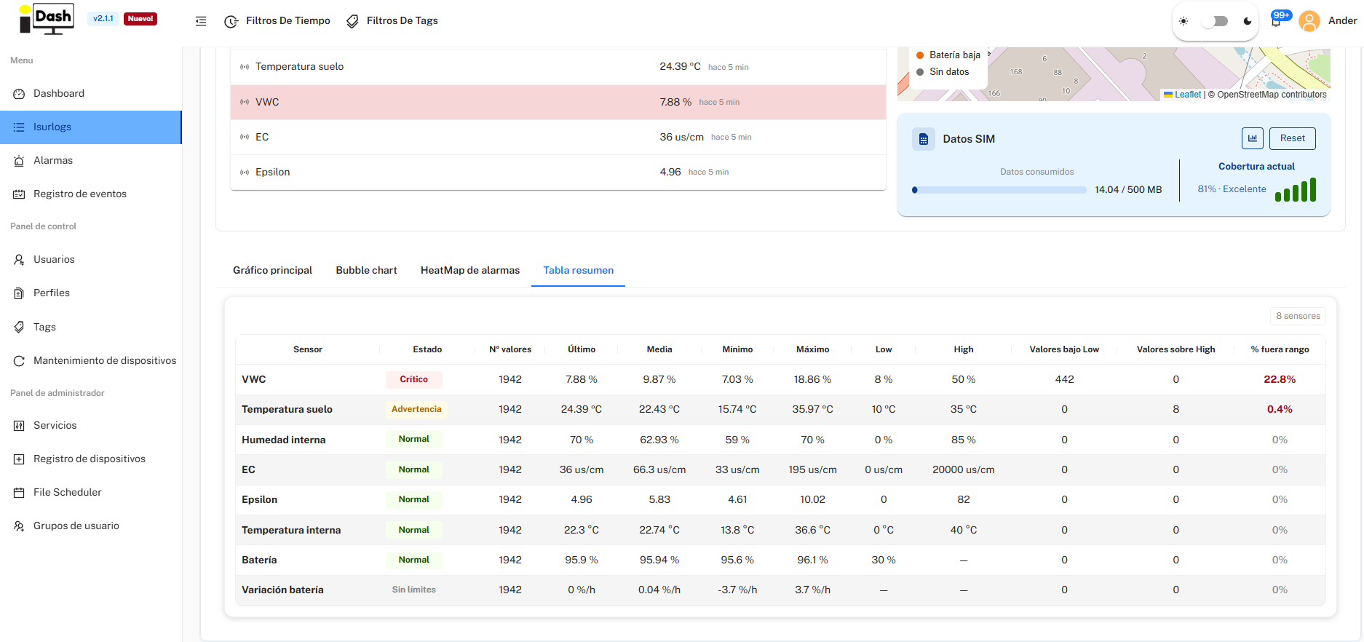Click the File Scheduler calendar icon

19,492
